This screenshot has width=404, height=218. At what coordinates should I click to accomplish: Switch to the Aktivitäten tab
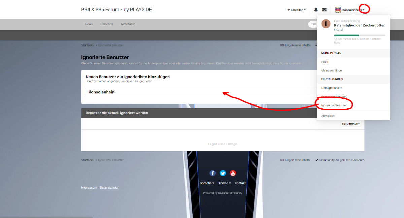(128, 24)
